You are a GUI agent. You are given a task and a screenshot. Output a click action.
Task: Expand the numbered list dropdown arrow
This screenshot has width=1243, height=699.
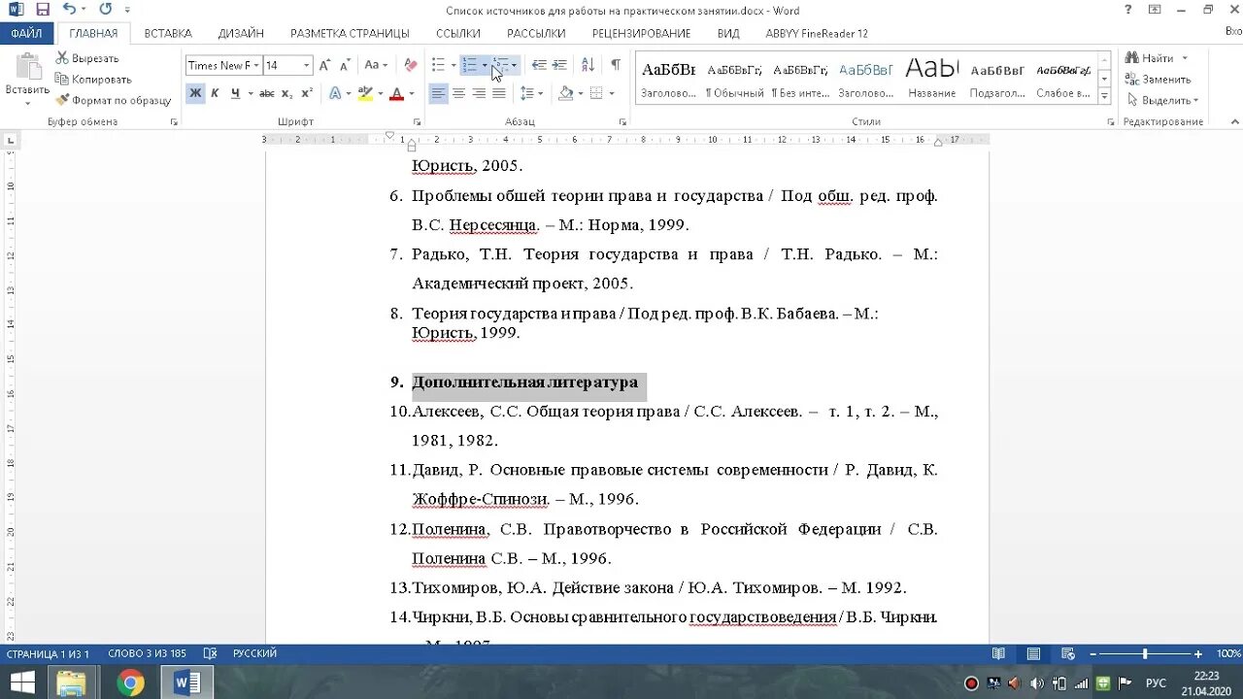[x=485, y=65]
